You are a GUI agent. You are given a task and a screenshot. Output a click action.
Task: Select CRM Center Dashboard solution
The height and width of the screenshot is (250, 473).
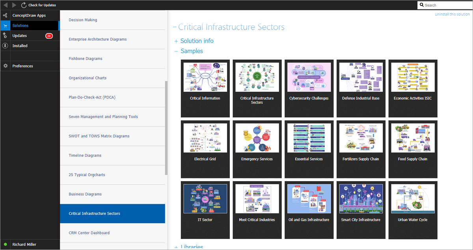[112, 233]
